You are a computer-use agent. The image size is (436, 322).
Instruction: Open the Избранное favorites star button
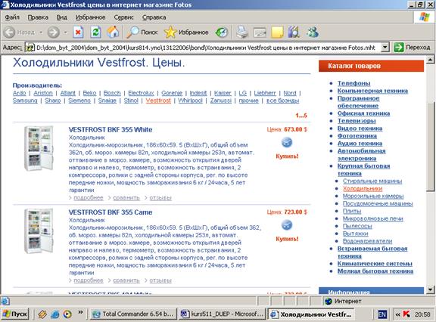point(186,33)
